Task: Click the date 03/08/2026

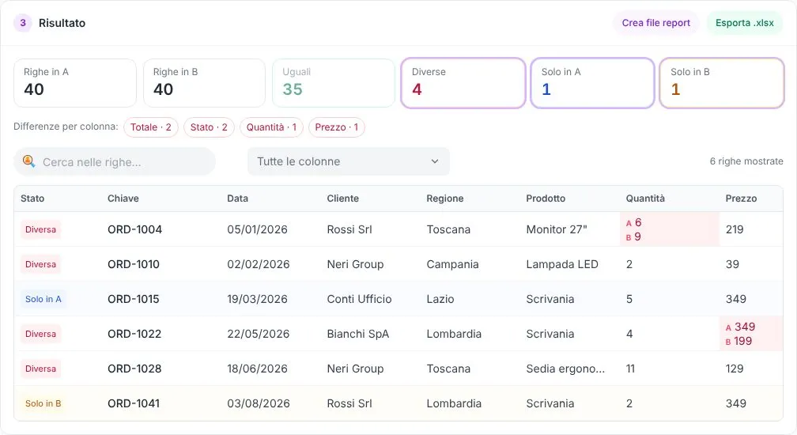Action: [259, 403]
